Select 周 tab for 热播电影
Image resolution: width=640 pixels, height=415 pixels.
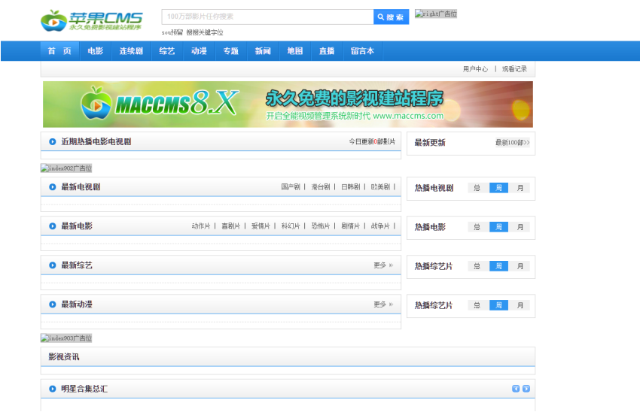click(x=498, y=227)
